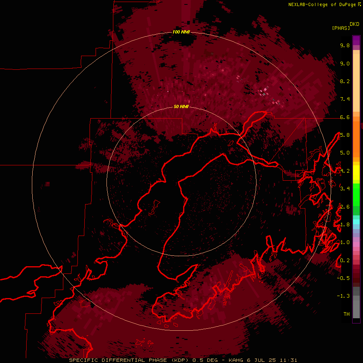Click the 2.6 value on the color scale
The width and height of the screenshot is (363, 363).
tap(345, 207)
